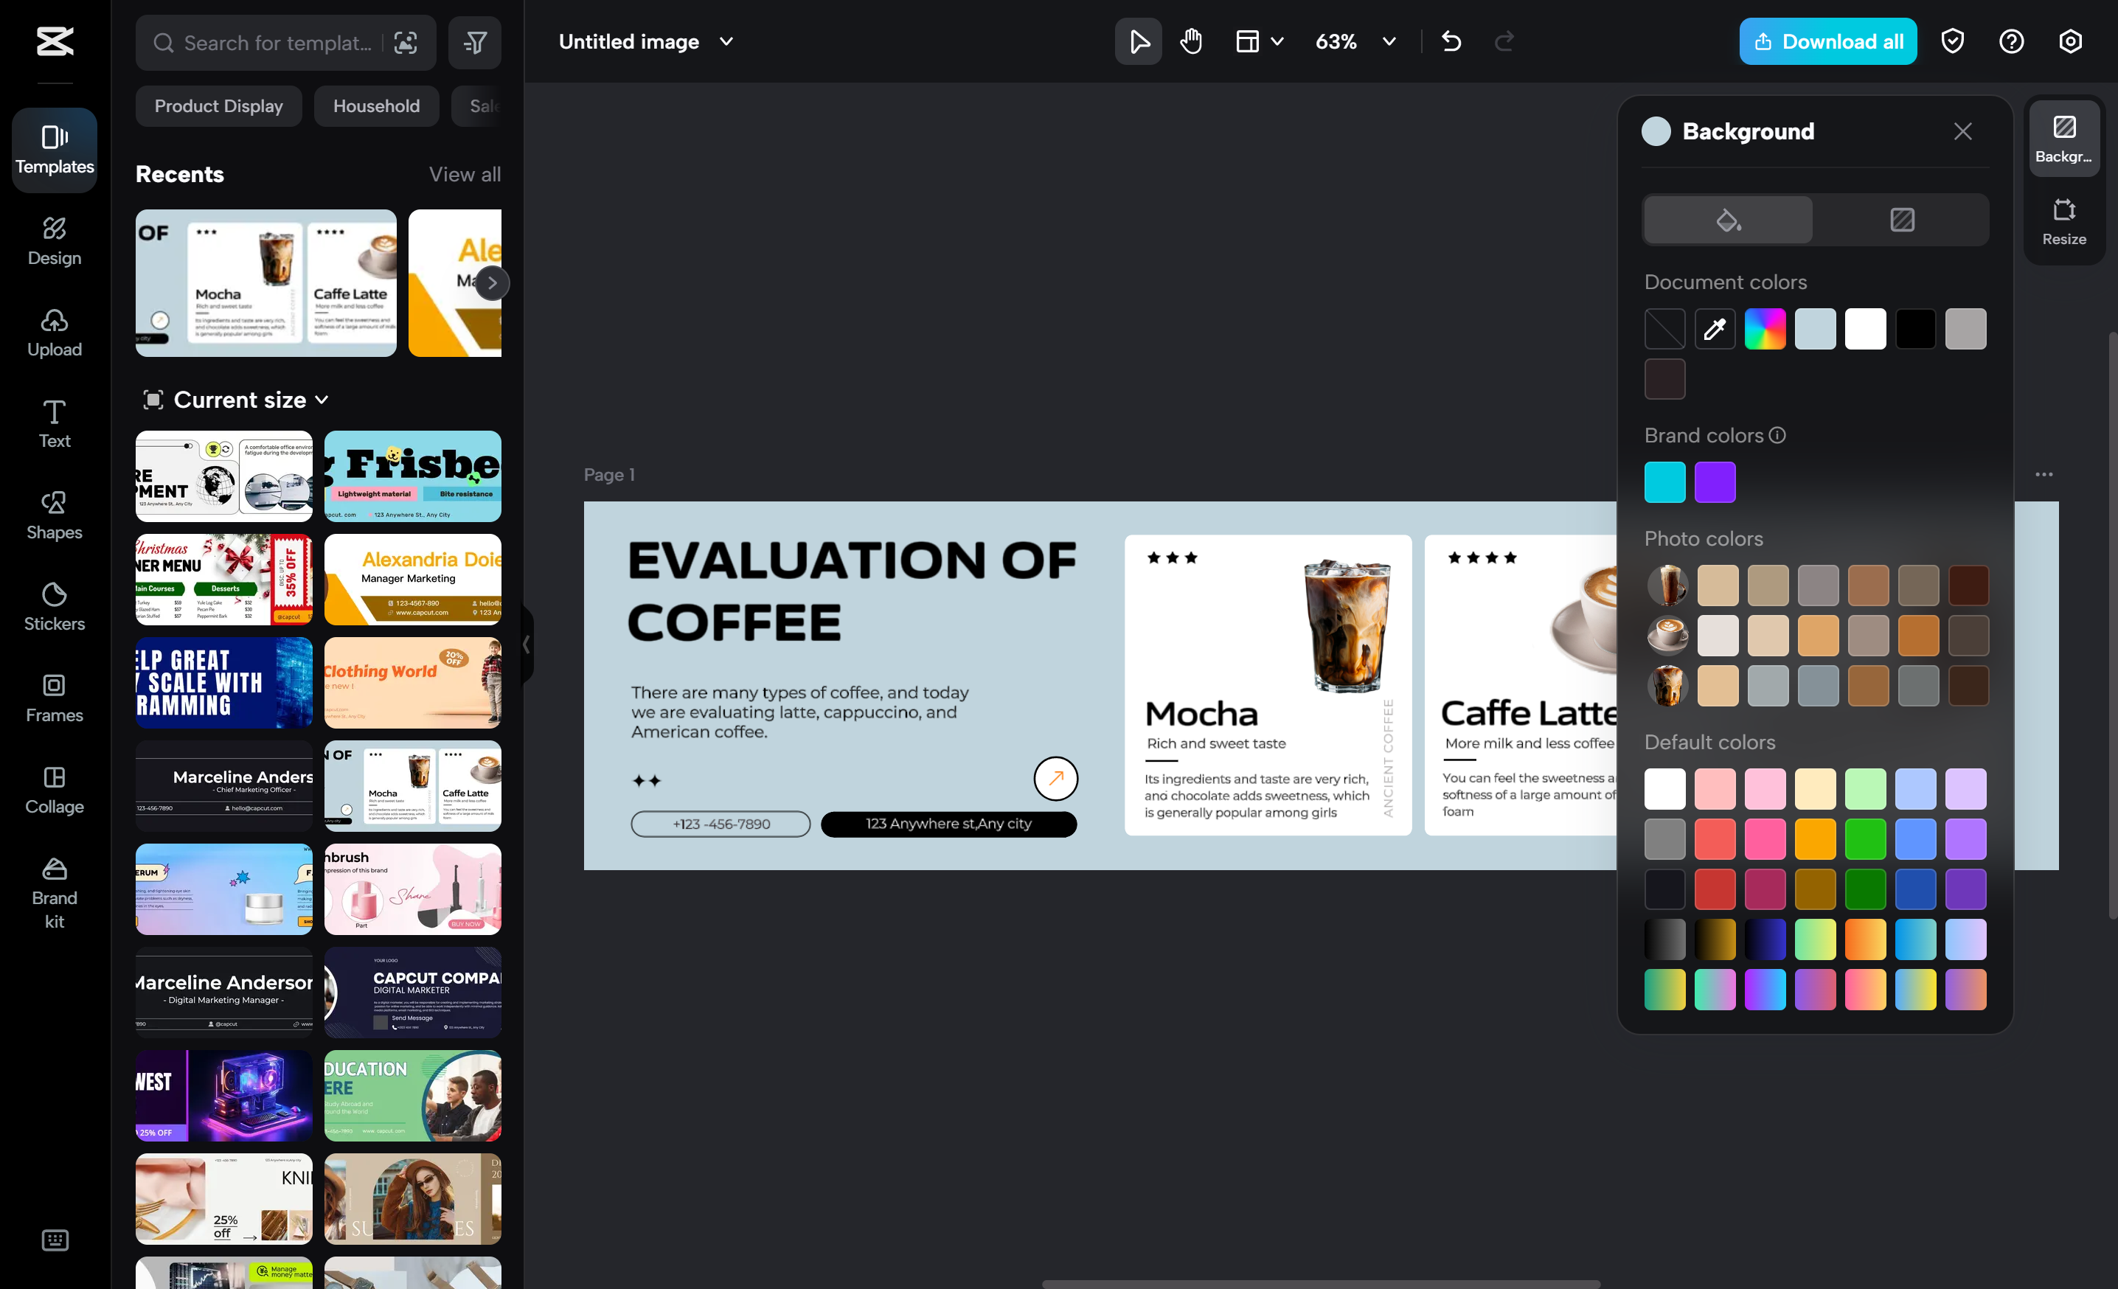Collapse the Current size section
The width and height of the screenshot is (2118, 1289).
[x=322, y=400]
